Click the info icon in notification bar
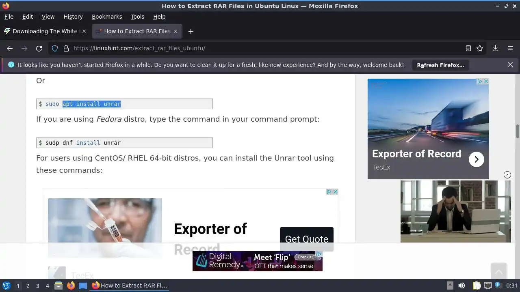Screen dimensions: 520x292 [x=11, y=65]
